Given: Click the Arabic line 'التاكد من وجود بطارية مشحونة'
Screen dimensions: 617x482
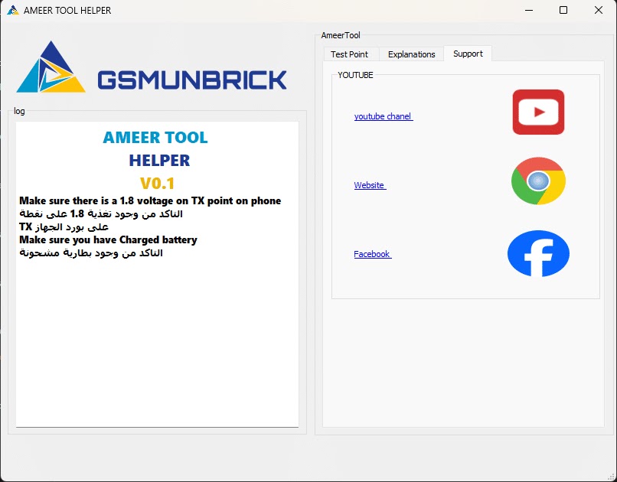Looking at the screenshot, I should pos(91,252).
